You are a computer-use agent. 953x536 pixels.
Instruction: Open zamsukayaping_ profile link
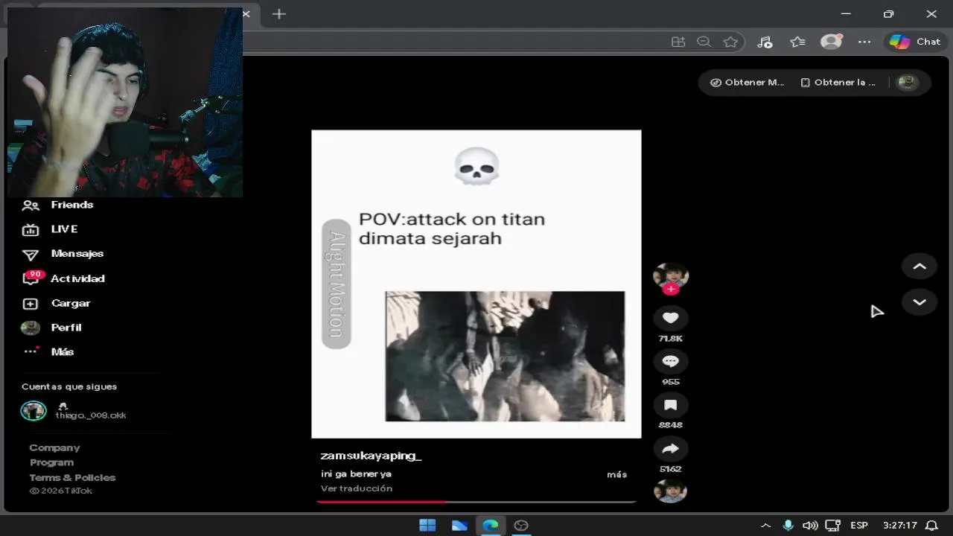[x=371, y=456]
